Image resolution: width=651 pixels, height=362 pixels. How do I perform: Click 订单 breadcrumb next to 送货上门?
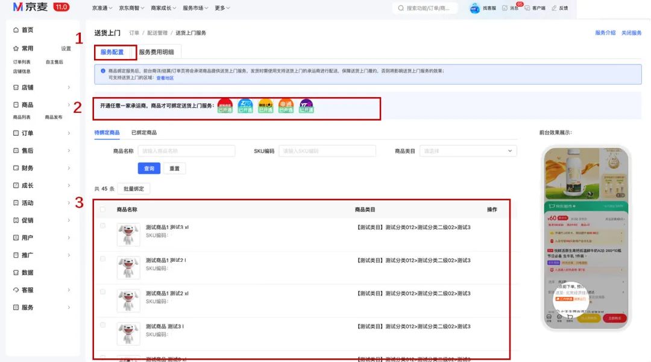(x=134, y=33)
